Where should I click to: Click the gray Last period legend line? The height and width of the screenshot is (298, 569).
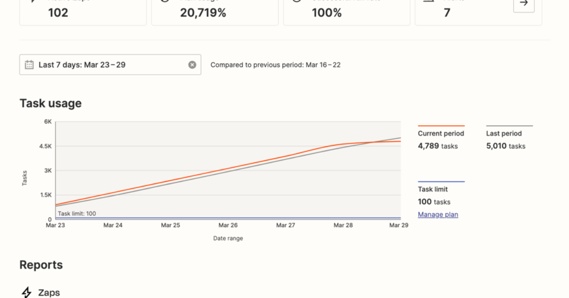pyautogui.click(x=509, y=126)
